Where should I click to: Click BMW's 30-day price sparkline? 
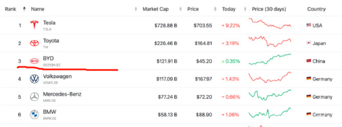[270, 113]
